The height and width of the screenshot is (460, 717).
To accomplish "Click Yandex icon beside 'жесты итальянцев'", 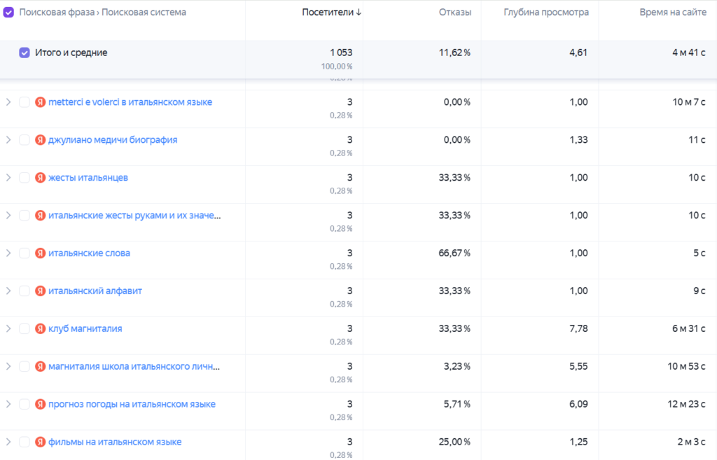I will coord(40,177).
